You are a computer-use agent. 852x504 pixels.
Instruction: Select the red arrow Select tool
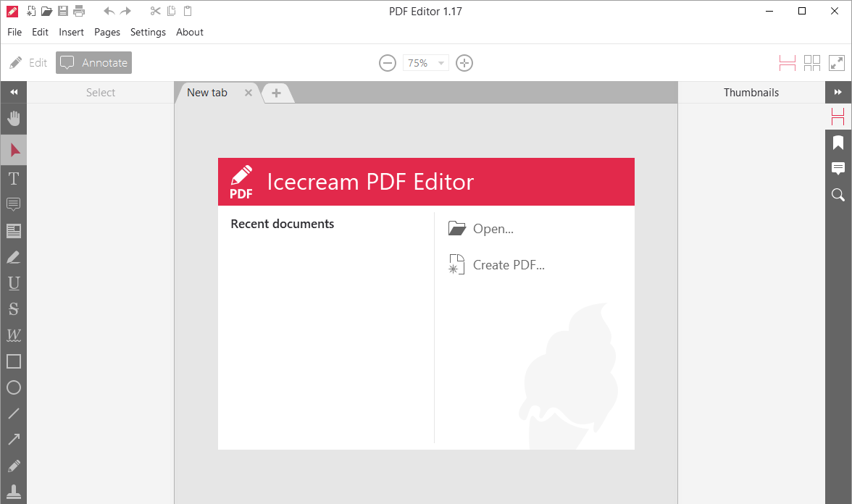tap(14, 150)
